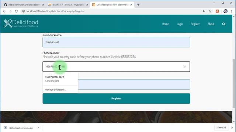
Task: Bookmark this page with the star icon
Action: pos(210,11)
